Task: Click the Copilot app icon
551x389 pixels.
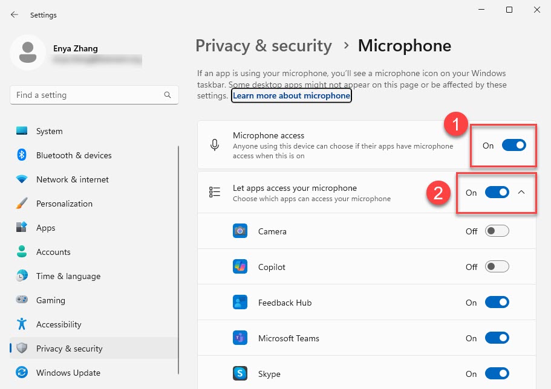Action: coord(240,267)
